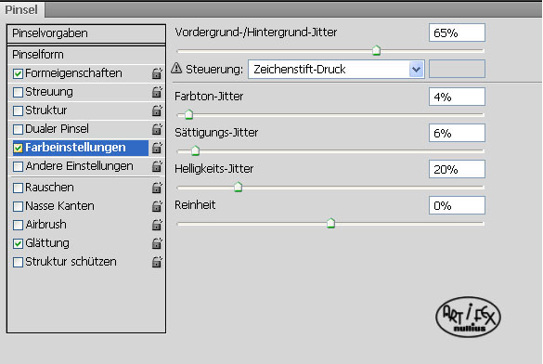Click the Helligkeits-Jitter 20% field

pos(457,169)
